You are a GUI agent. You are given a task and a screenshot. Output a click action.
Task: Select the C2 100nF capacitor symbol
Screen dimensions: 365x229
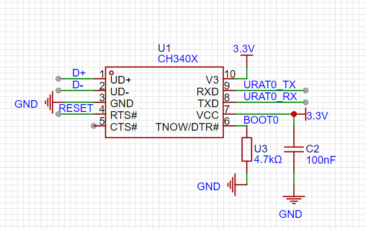[294, 149]
